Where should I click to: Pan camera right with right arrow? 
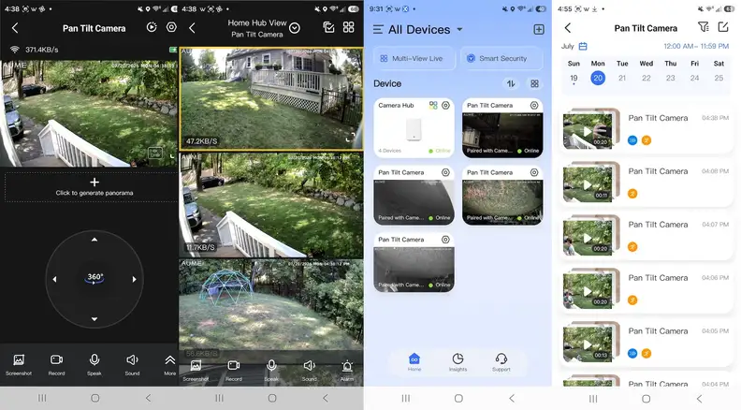134,279
